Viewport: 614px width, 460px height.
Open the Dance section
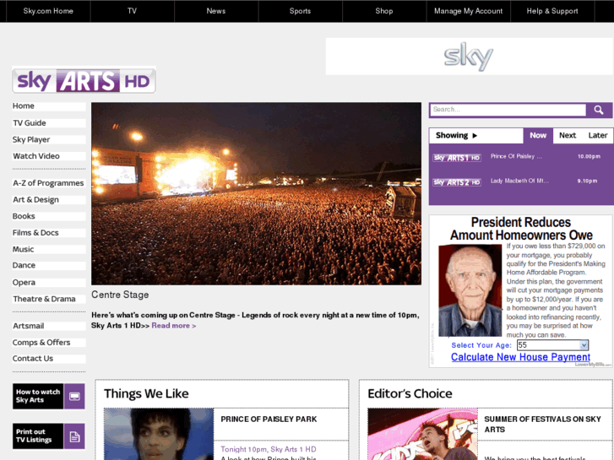tap(48, 265)
